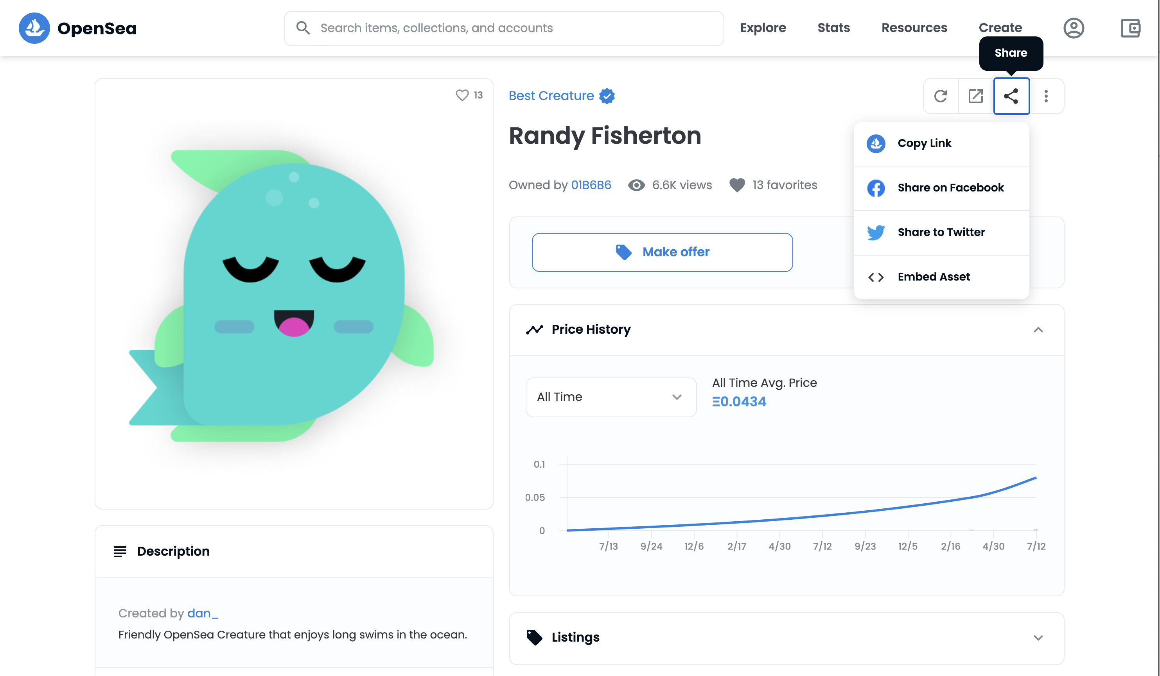This screenshot has width=1160, height=676.
Task: Open item in new tab icon
Action: click(x=976, y=96)
